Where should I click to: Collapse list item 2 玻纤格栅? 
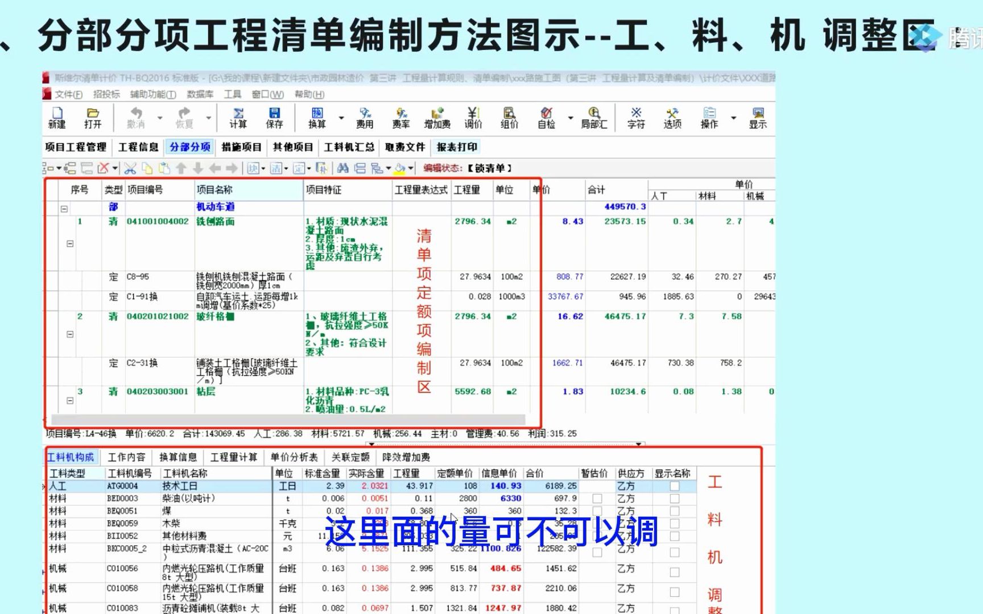(70, 334)
